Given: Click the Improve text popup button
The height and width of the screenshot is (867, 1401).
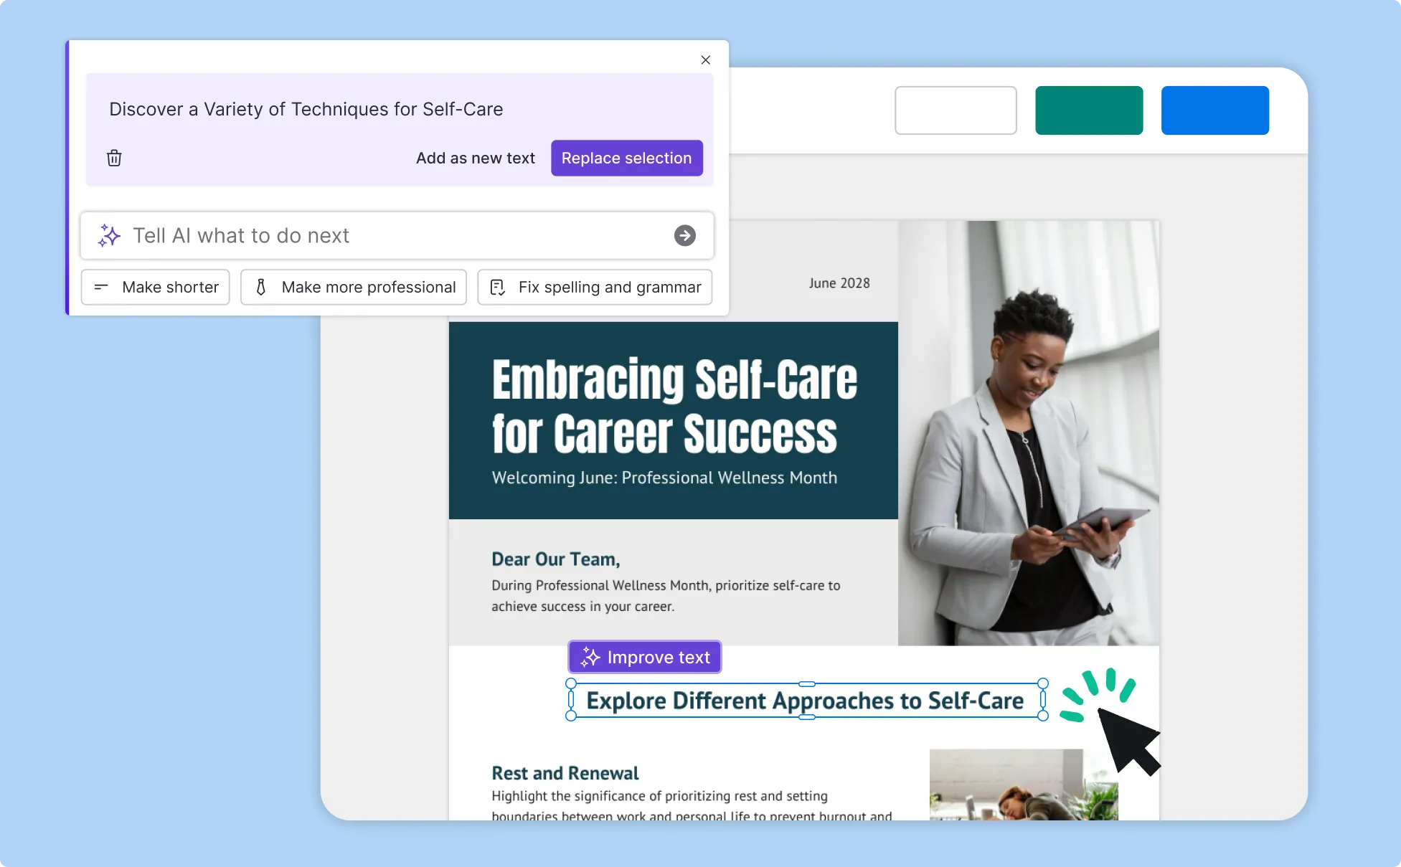Looking at the screenshot, I should point(643,658).
